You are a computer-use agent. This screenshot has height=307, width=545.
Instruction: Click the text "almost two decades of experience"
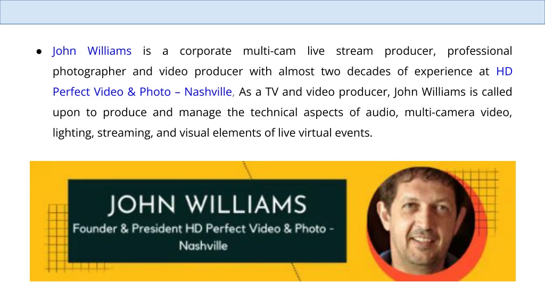[x=375, y=71]
